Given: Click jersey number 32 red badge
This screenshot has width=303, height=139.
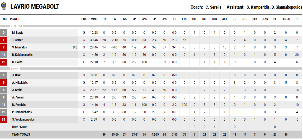Looking at the screenshot, I should click(4, 120).
